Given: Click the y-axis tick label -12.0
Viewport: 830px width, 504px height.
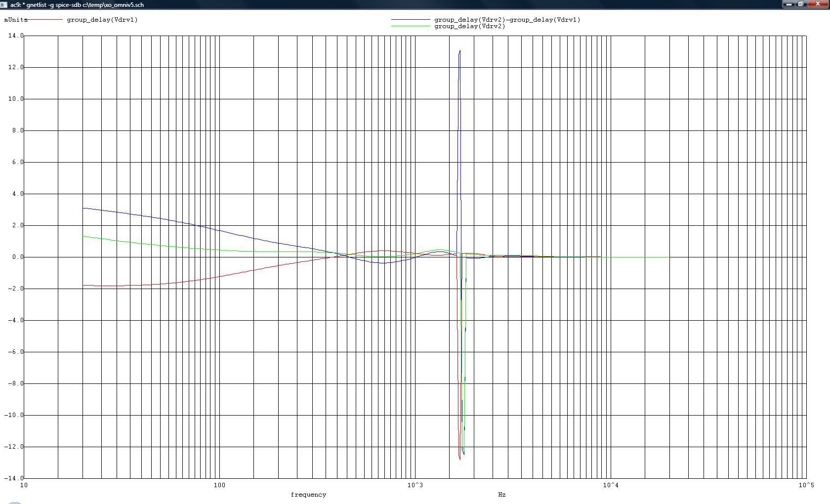Looking at the screenshot, I should click(x=14, y=447).
